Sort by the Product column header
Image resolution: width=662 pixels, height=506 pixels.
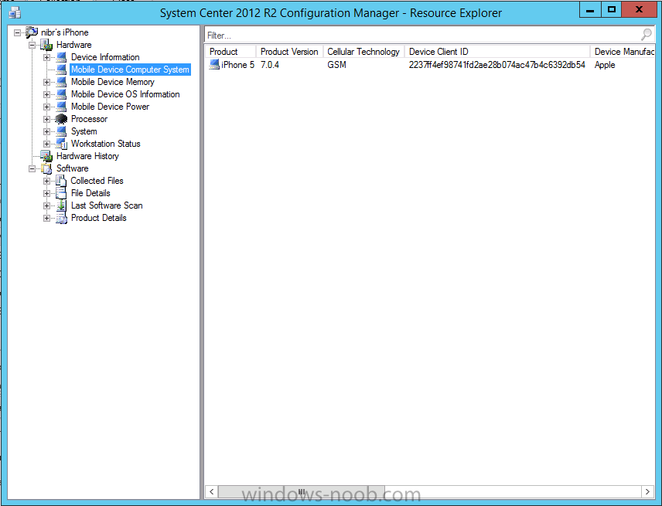pyautogui.click(x=230, y=52)
